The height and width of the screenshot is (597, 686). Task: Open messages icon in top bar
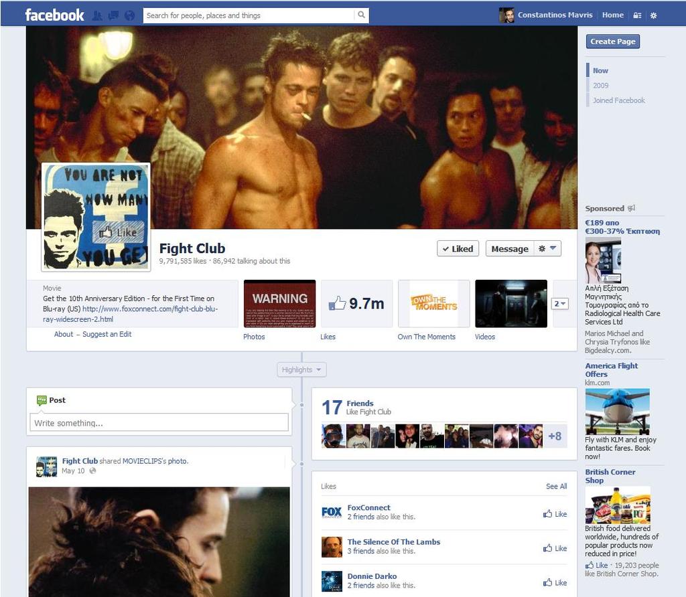(113, 16)
